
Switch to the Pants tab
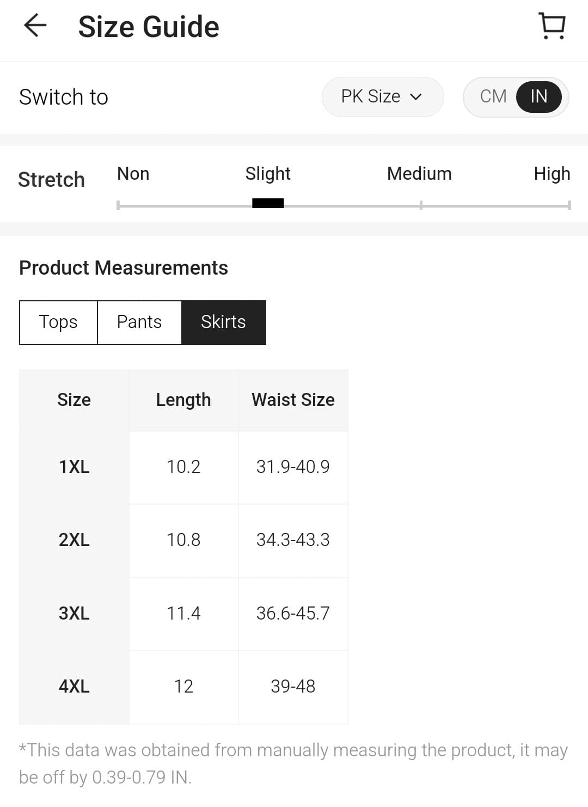point(139,322)
